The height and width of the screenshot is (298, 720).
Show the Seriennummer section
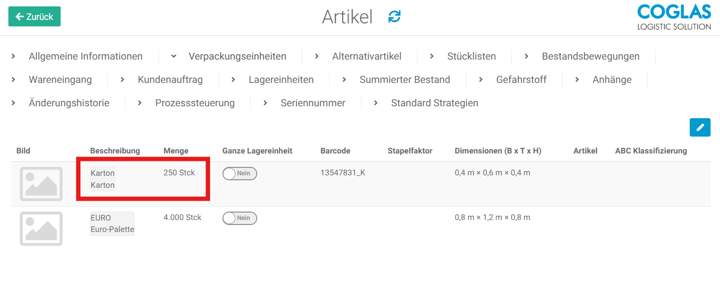[x=313, y=103]
